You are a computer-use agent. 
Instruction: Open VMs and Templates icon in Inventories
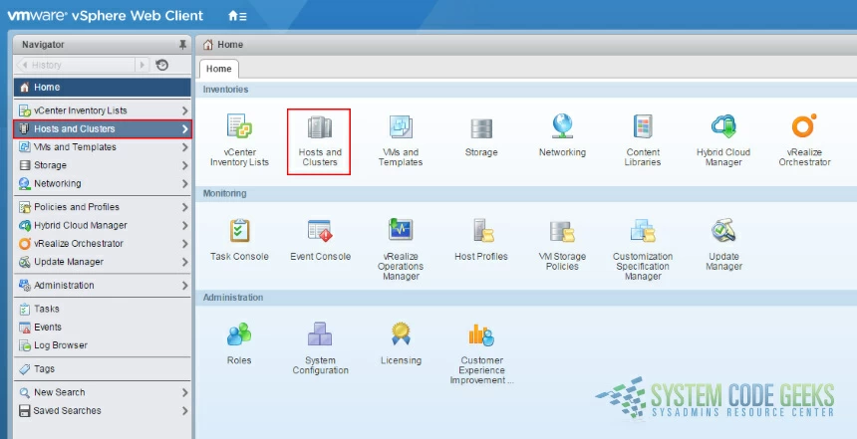pos(401,126)
